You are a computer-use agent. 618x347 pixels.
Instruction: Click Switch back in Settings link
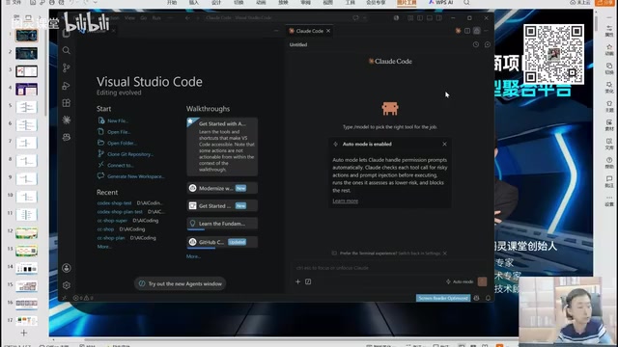[419, 254]
